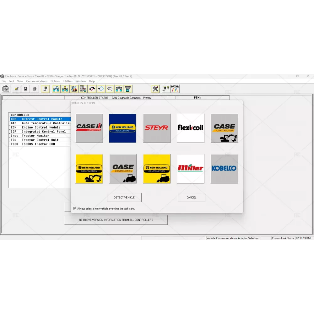This screenshot has width=314, height=314.
Task: Select the Case IH Agriculture brand tile
Action: point(89,128)
